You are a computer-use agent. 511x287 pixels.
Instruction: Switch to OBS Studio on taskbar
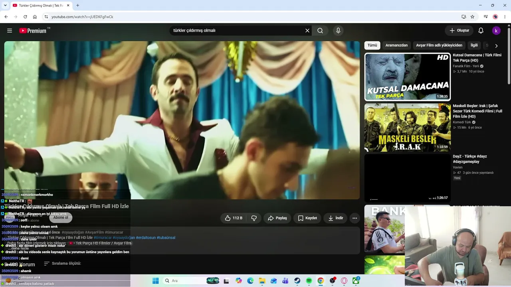(x=333, y=281)
